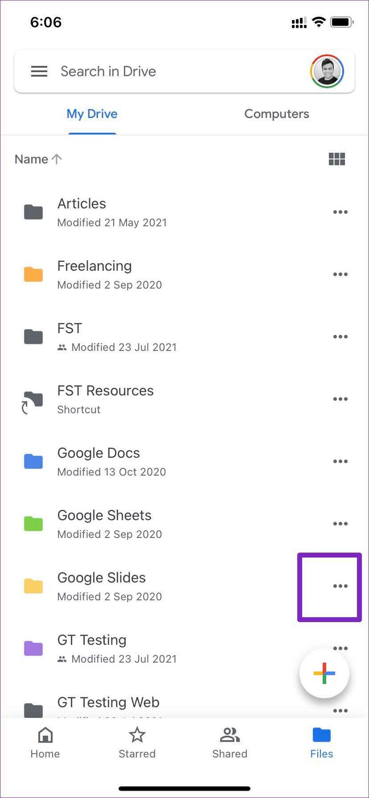Open more options for Google Sheets

click(x=340, y=524)
